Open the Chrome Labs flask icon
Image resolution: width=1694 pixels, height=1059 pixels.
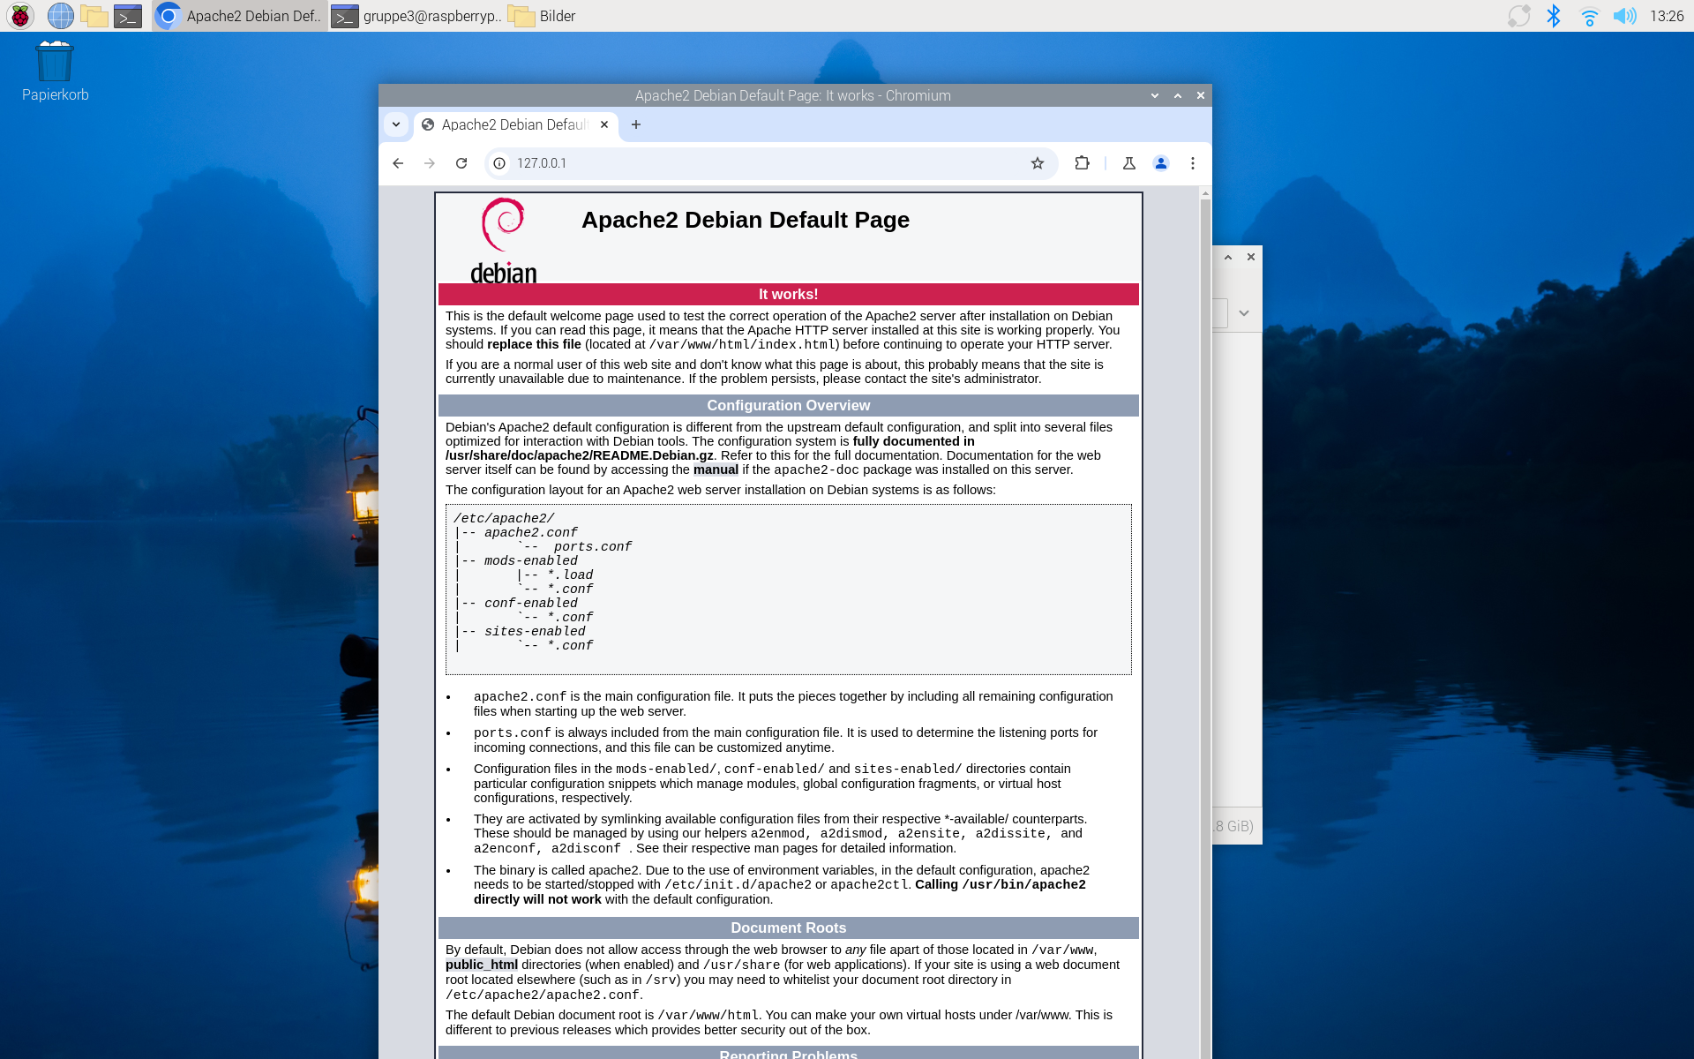(x=1129, y=163)
